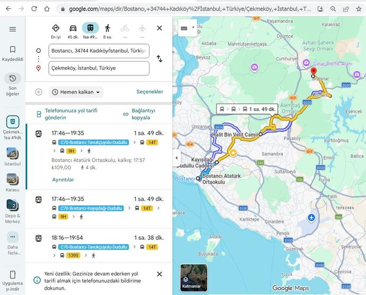
Task: Open the browser home page
Action: pos(47,9)
